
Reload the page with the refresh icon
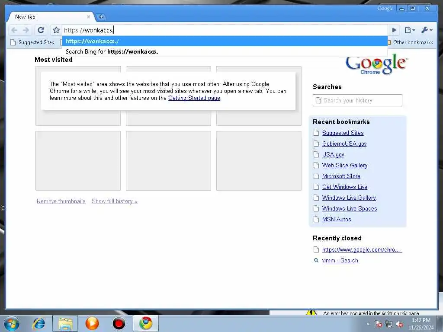[x=41, y=30]
